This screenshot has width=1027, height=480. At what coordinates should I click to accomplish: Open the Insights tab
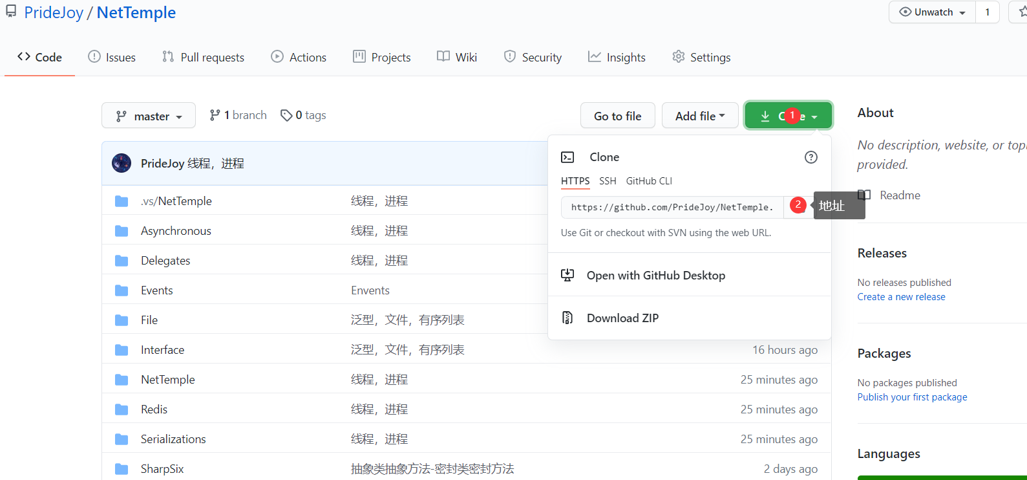click(617, 57)
